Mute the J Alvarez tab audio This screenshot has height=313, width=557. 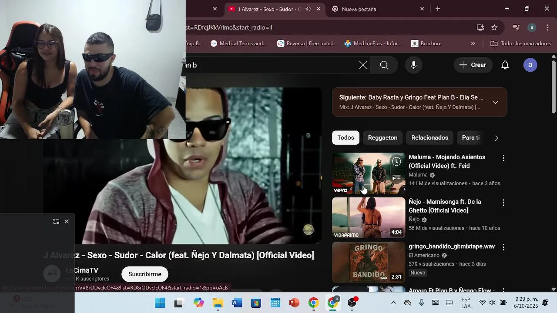coord(308,9)
